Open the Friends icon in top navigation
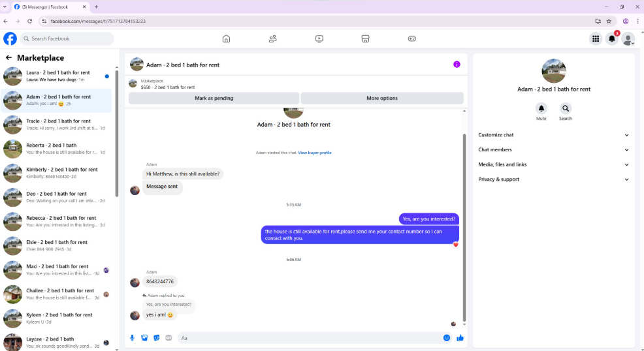 click(273, 38)
